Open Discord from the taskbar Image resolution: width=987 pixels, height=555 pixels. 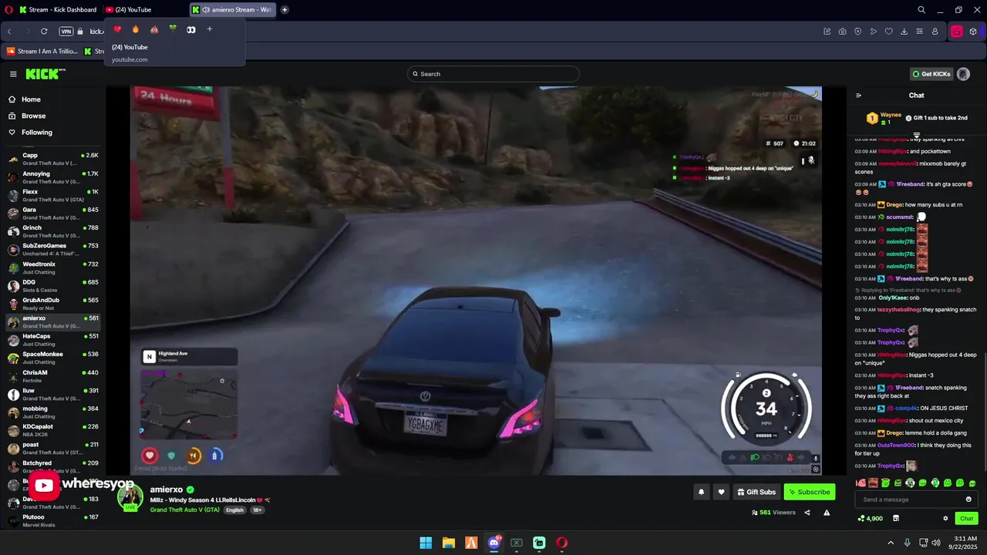(493, 543)
